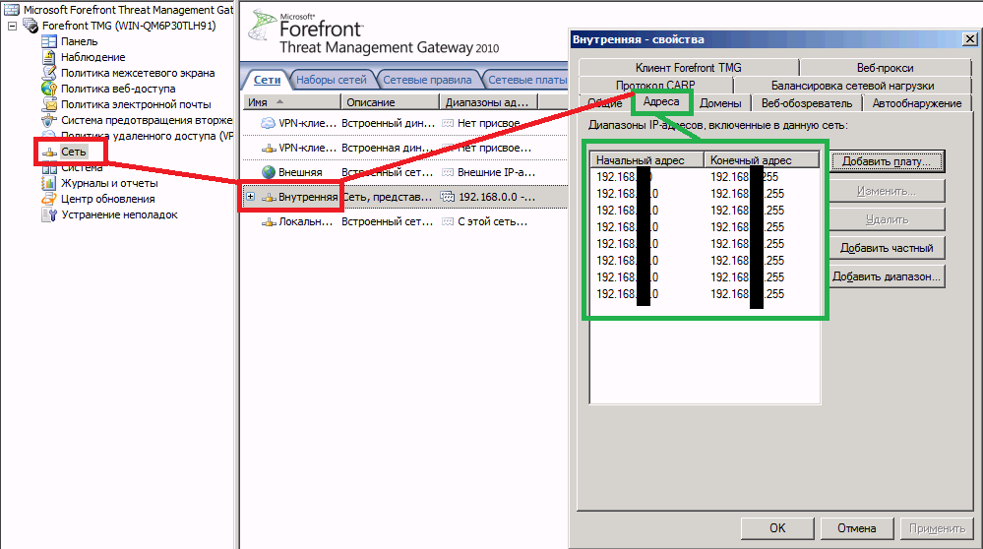Image resolution: width=983 pixels, height=549 pixels.
Task: Click the Добавить частный button
Action: pos(887,248)
